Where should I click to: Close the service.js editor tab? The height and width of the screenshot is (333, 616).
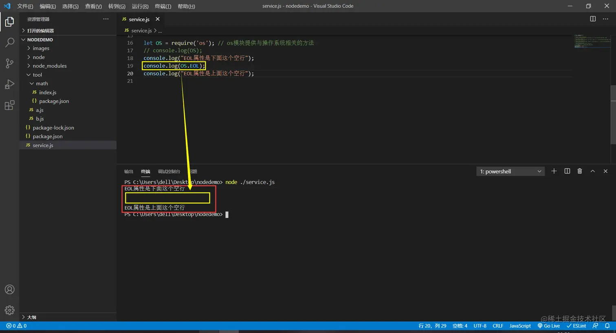158,19
